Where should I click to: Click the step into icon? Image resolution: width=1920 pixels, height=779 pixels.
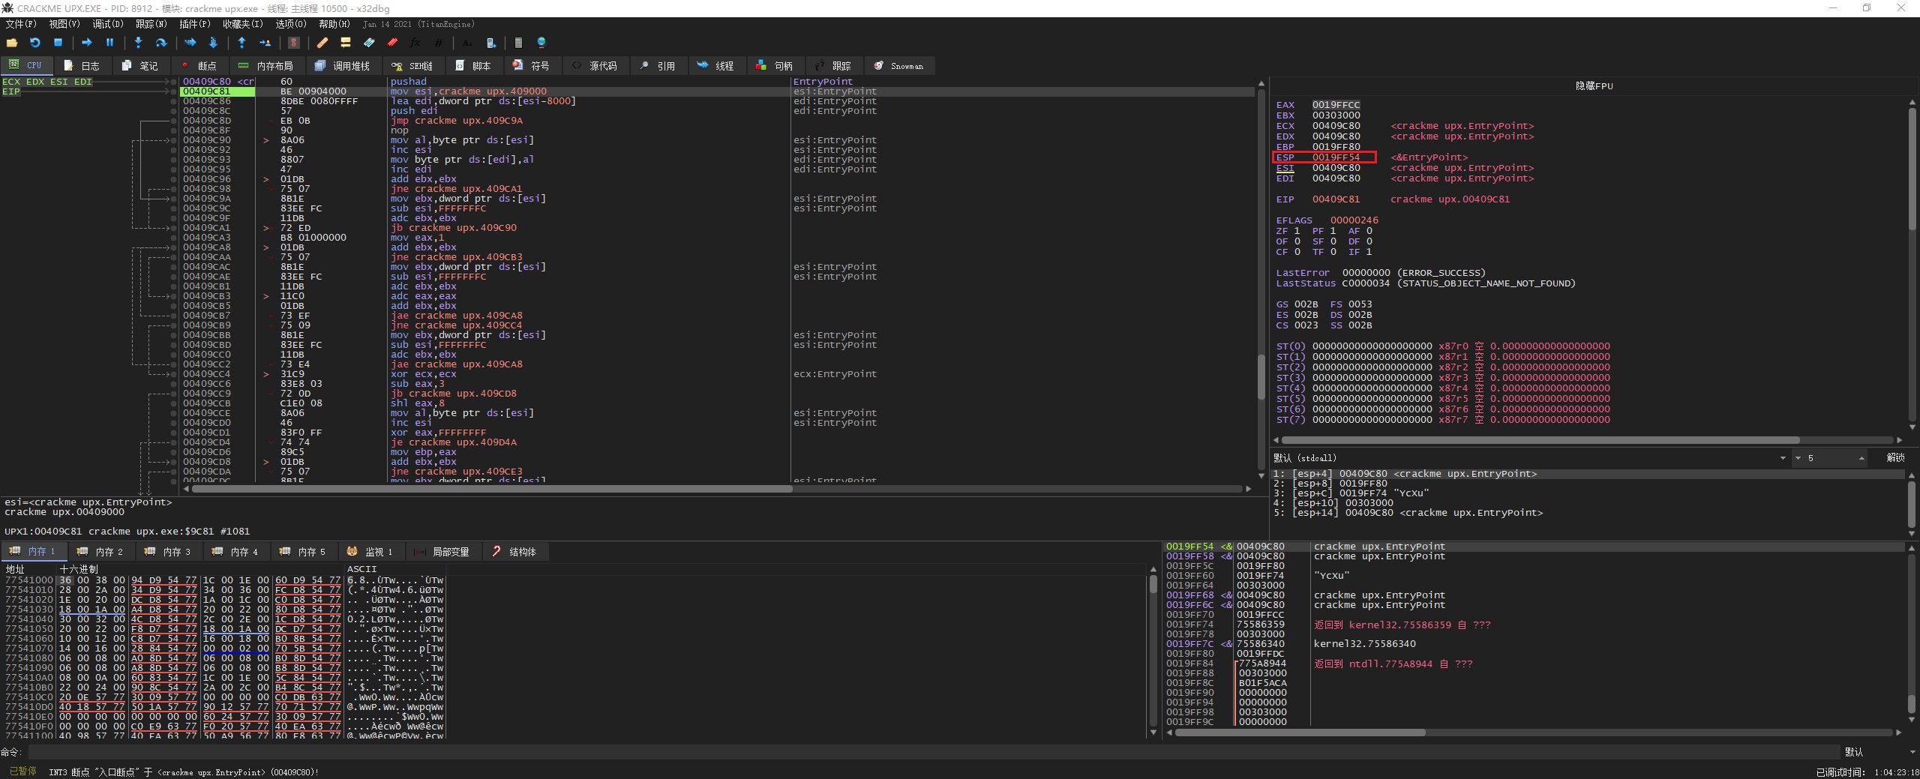pos(138,43)
